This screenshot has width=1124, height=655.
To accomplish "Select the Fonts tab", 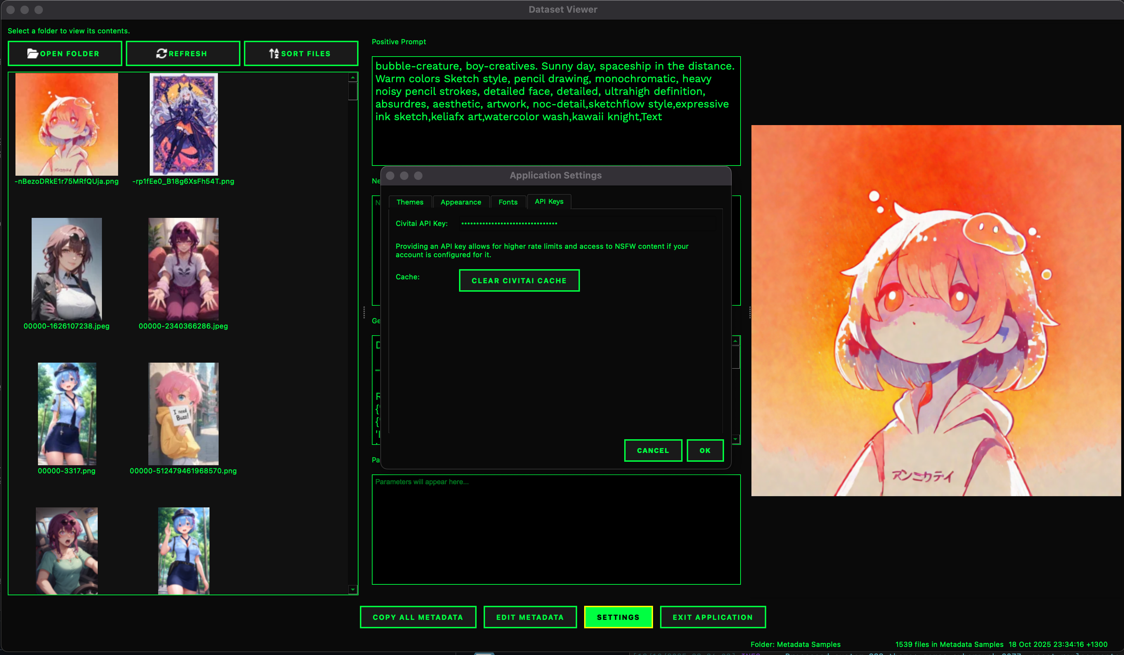I will pyautogui.click(x=508, y=202).
